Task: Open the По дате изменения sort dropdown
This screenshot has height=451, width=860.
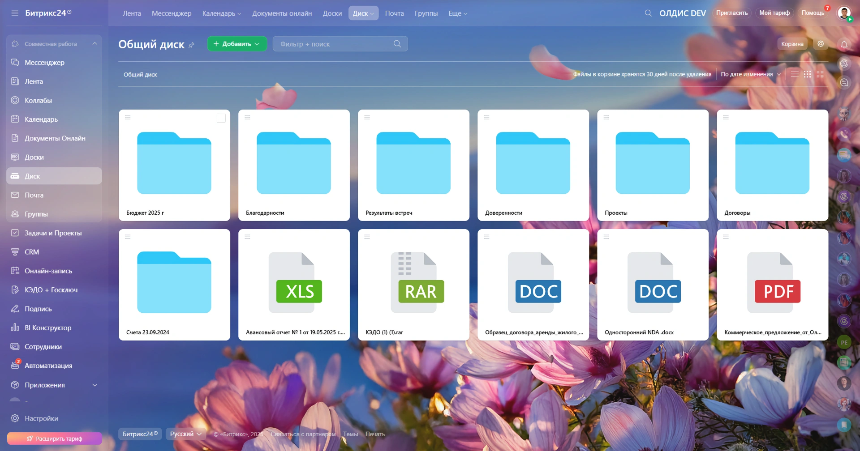Action: coord(750,74)
